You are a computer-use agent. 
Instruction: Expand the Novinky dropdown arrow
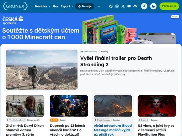tap(49, 6)
